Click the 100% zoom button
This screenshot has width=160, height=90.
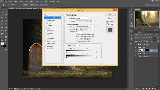(25, 5)
